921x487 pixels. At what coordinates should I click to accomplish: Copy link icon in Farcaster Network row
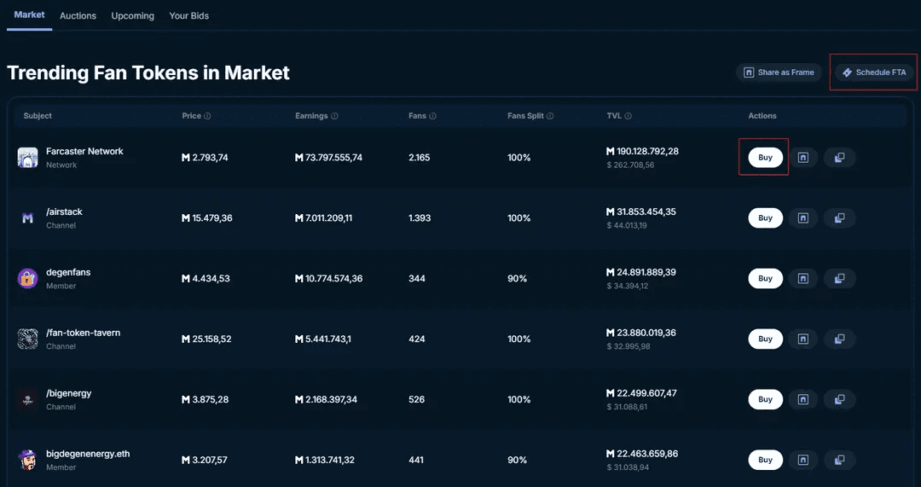pyautogui.click(x=839, y=158)
